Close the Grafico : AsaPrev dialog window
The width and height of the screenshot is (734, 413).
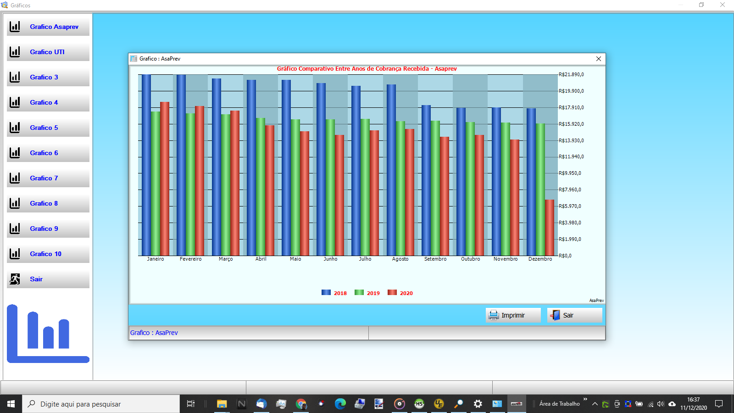click(599, 59)
